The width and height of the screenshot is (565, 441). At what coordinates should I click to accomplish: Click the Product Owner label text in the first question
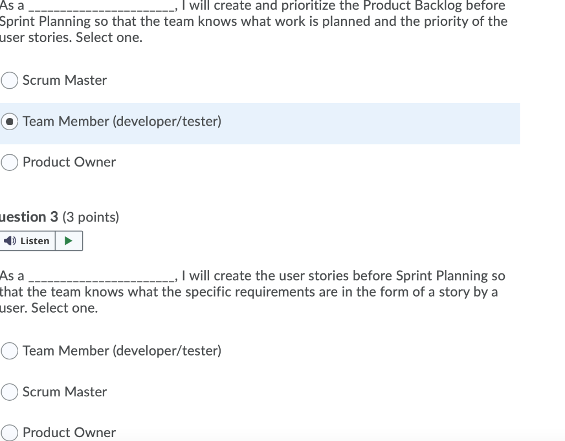pos(68,162)
